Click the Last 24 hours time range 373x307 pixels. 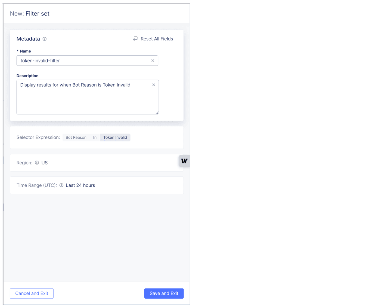coord(80,185)
